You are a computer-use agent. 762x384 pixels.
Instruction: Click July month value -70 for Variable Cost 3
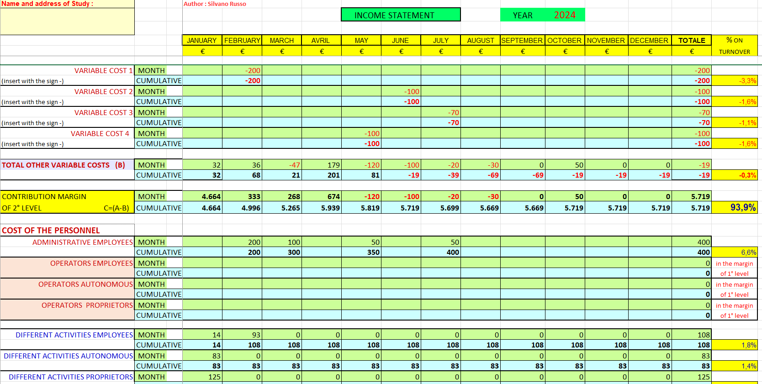click(x=441, y=112)
